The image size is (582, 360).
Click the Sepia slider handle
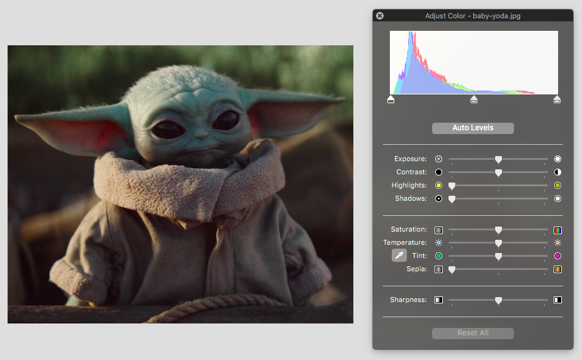[452, 270]
